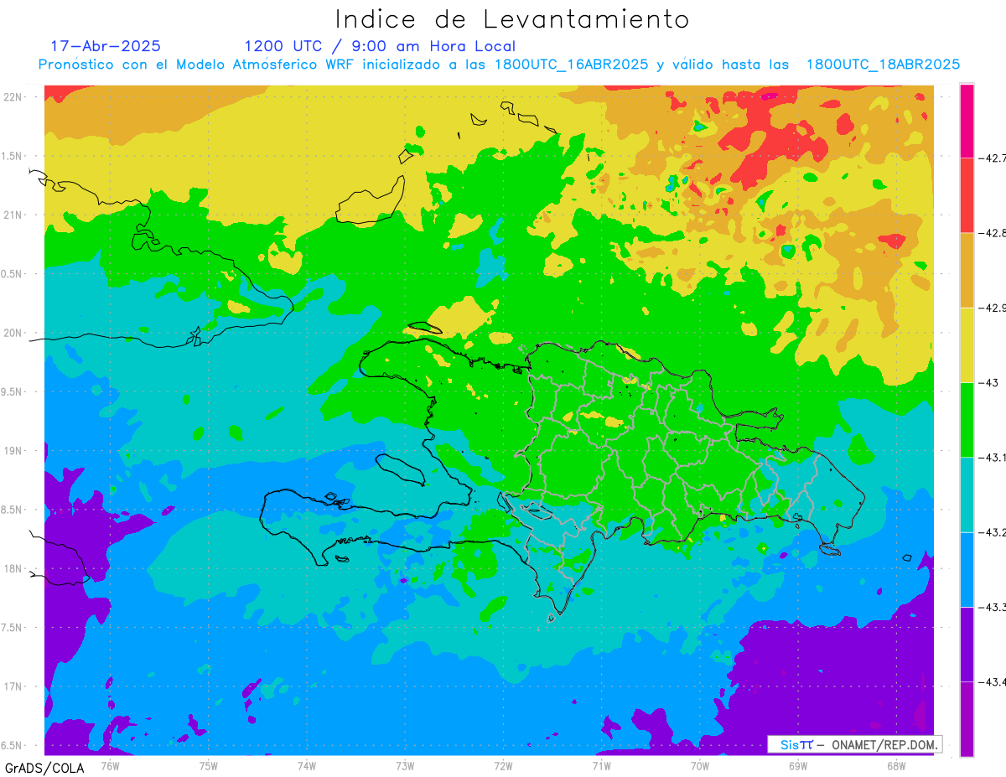Click the '73W' longitude label

point(405,764)
